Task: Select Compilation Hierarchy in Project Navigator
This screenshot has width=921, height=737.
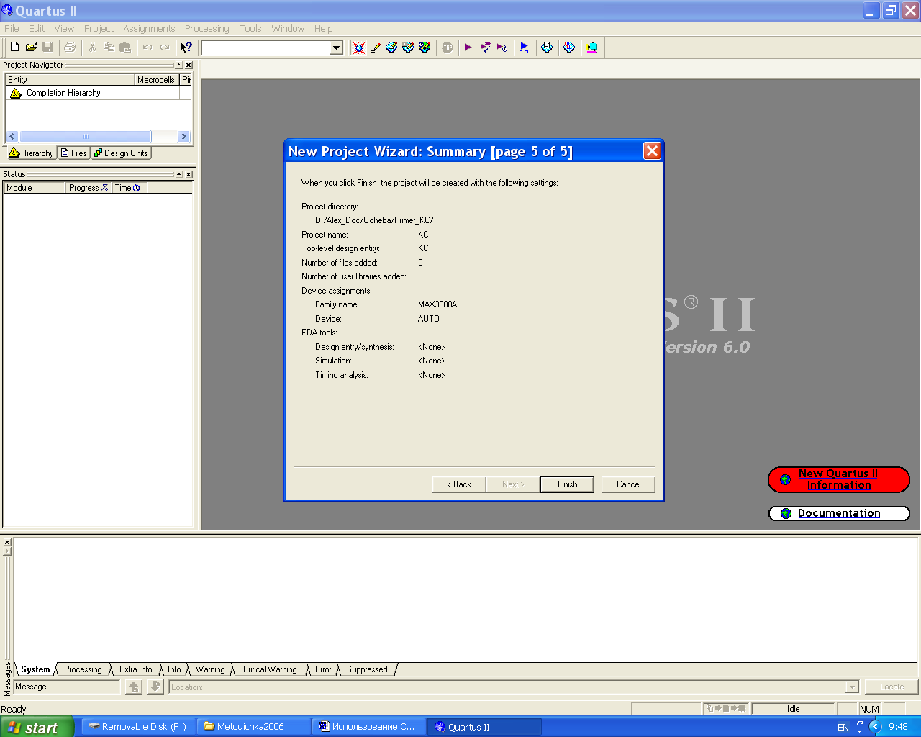Action: click(x=63, y=93)
